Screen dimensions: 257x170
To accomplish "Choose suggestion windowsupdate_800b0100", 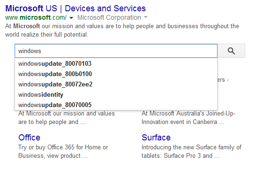I will pos(116,74).
